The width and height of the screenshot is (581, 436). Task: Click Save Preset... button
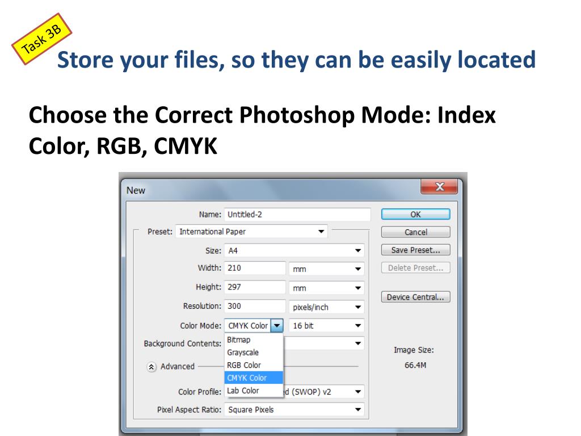pyautogui.click(x=416, y=250)
